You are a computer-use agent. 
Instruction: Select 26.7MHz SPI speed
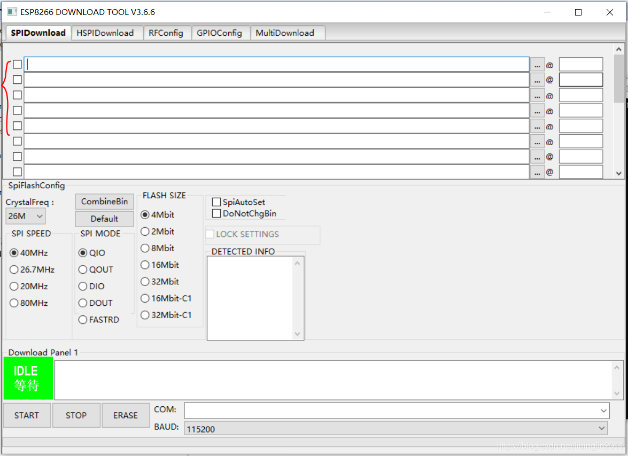32,269
